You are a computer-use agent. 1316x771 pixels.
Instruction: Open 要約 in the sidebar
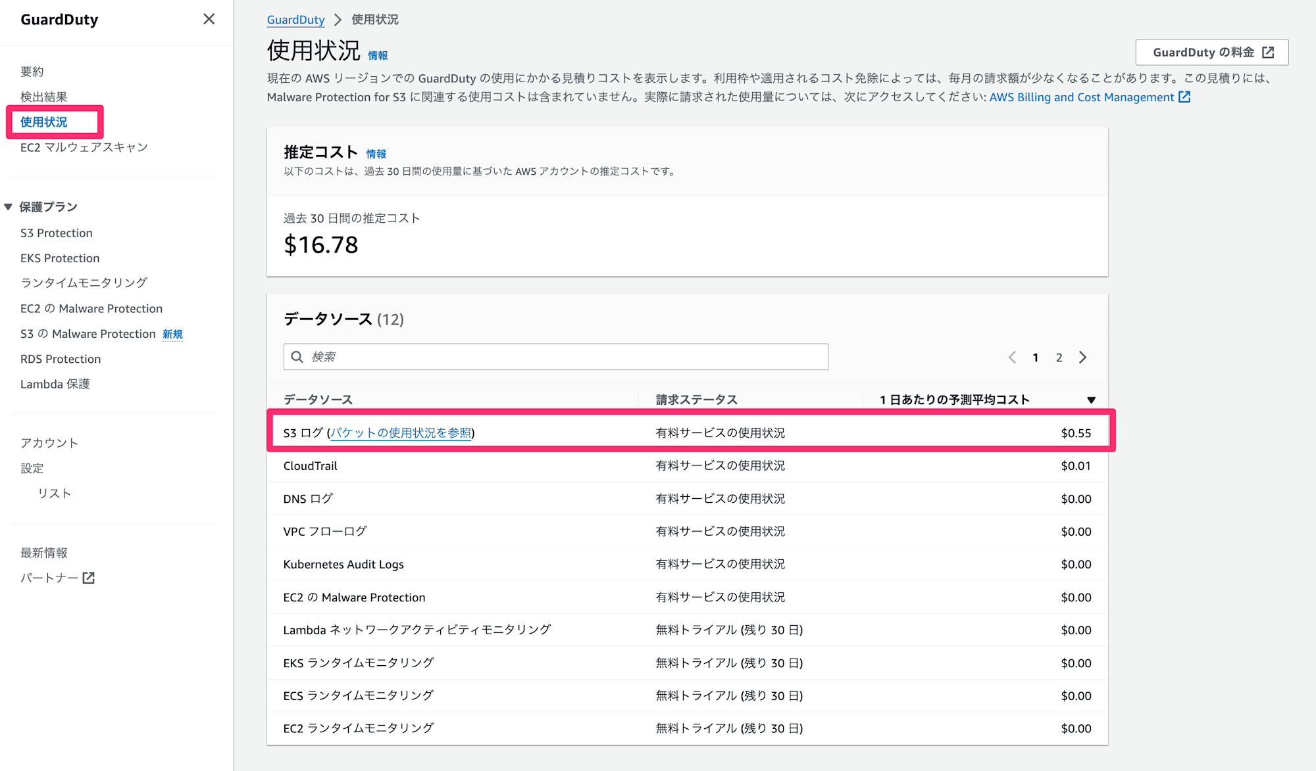tap(32, 71)
